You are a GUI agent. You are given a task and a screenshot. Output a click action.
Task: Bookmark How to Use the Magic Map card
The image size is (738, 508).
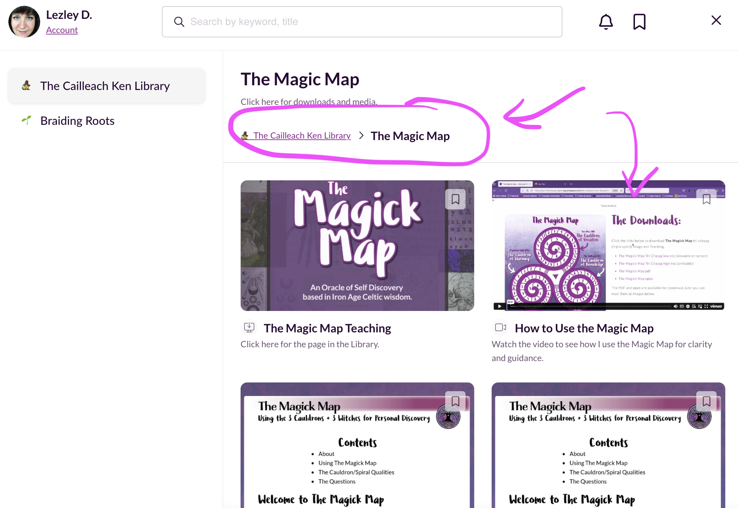tap(706, 199)
